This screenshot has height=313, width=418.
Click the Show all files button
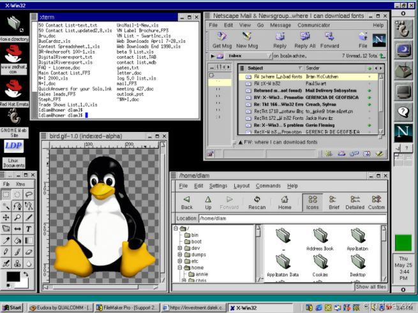371,287
